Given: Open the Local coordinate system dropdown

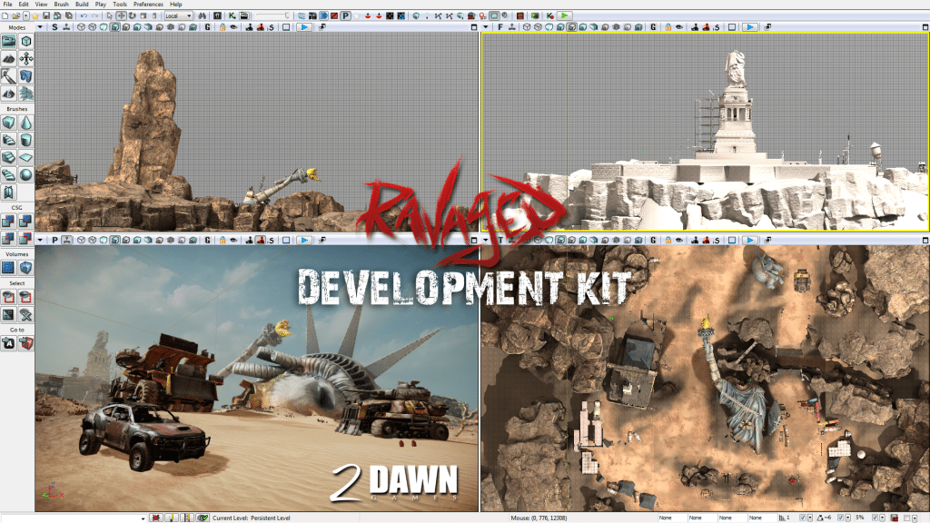Looking at the screenshot, I should 179,15.
